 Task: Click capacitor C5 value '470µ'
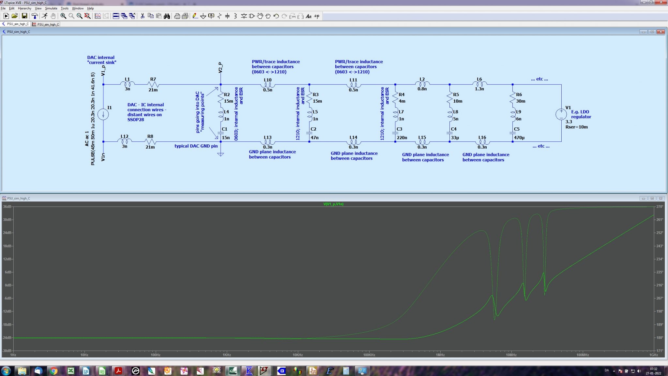[519, 137]
